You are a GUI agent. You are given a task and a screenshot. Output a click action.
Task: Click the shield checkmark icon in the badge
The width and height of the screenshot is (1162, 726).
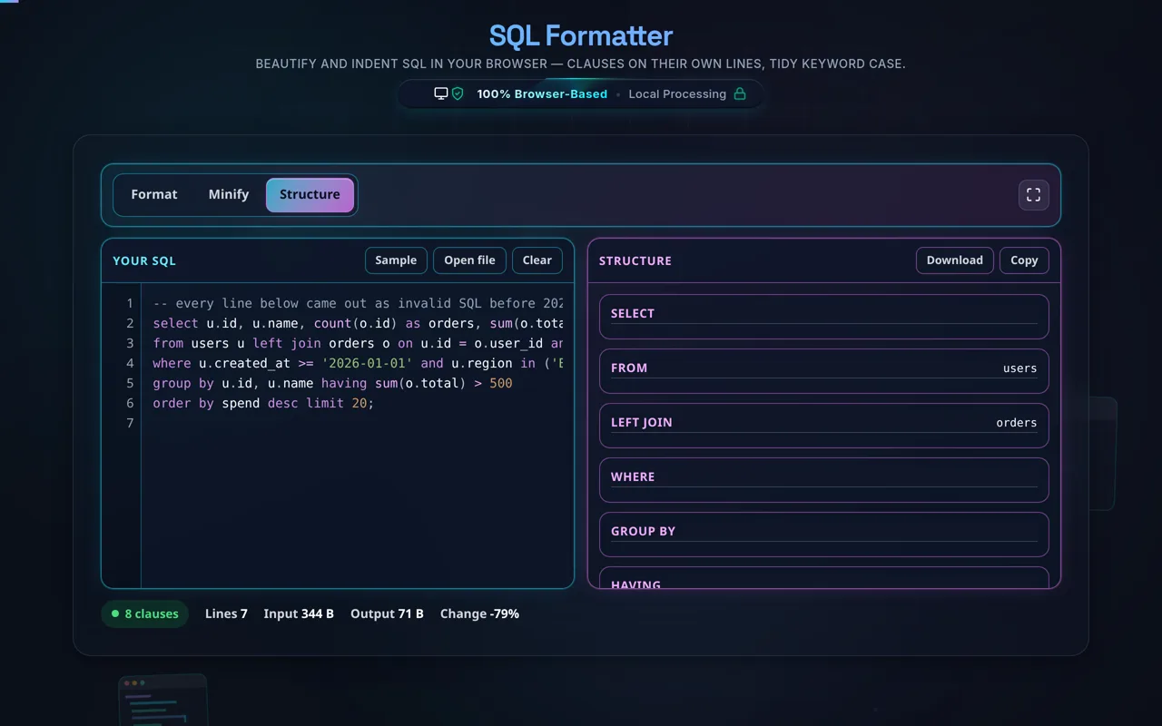pyautogui.click(x=458, y=93)
